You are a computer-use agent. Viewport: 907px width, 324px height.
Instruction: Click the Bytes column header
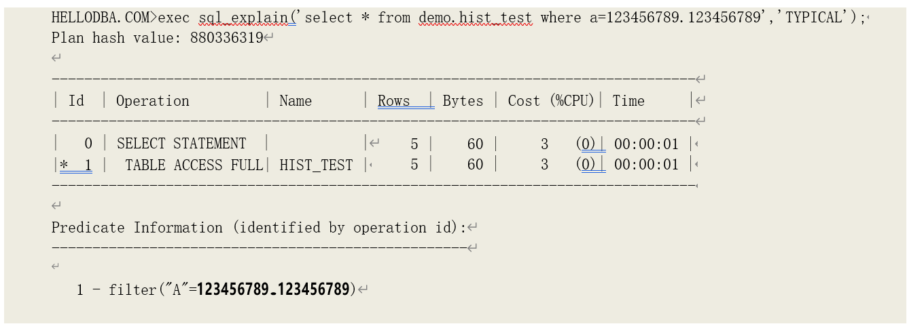[x=463, y=101]
